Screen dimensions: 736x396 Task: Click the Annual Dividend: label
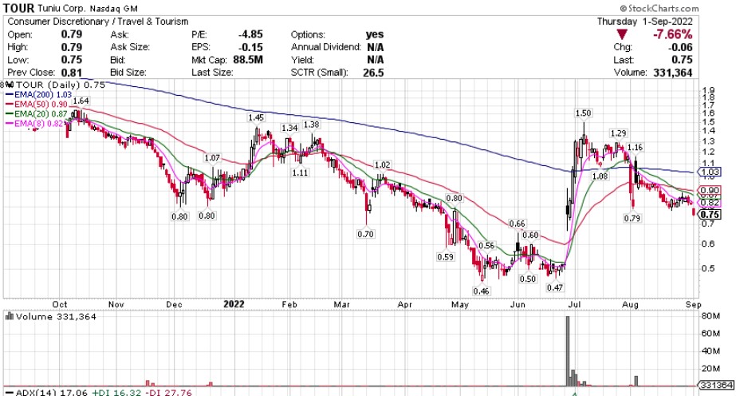coord(326,47)
